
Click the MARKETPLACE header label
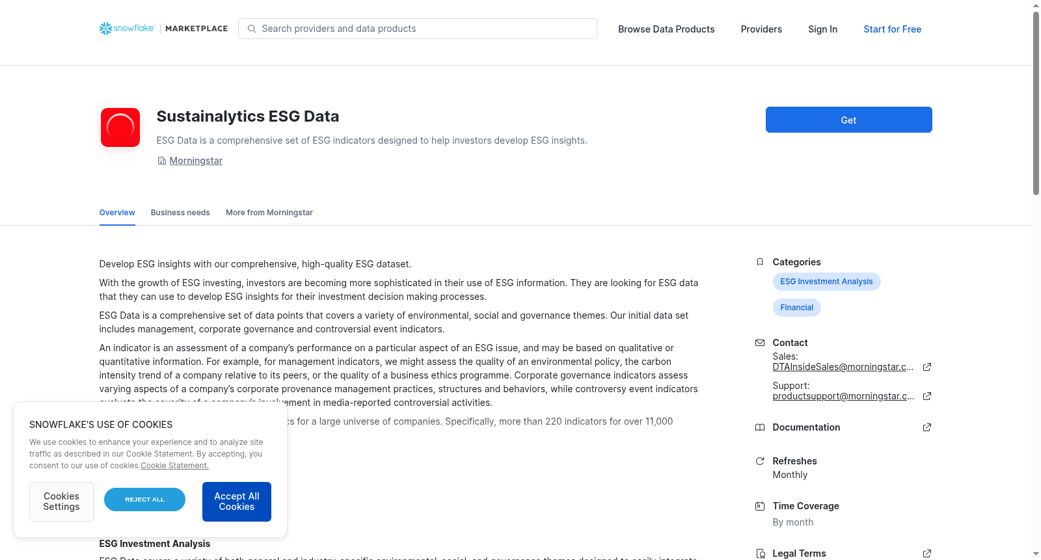pyautogui.click(x=196, y=29)
